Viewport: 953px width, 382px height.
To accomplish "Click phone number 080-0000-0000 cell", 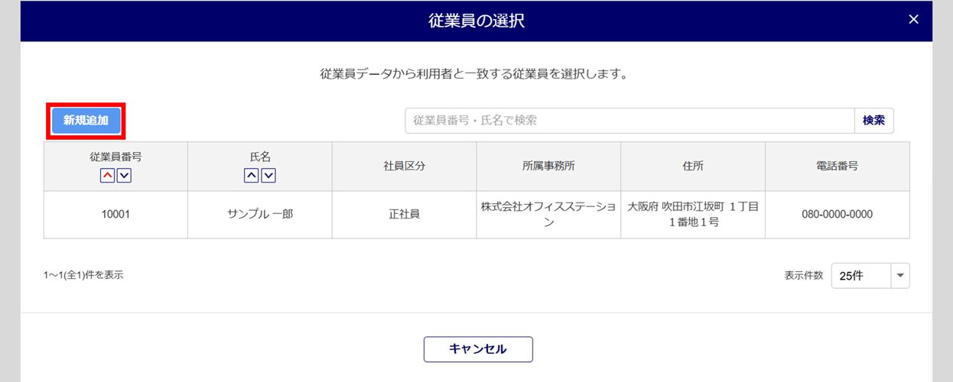I will [x=837, y=215].
